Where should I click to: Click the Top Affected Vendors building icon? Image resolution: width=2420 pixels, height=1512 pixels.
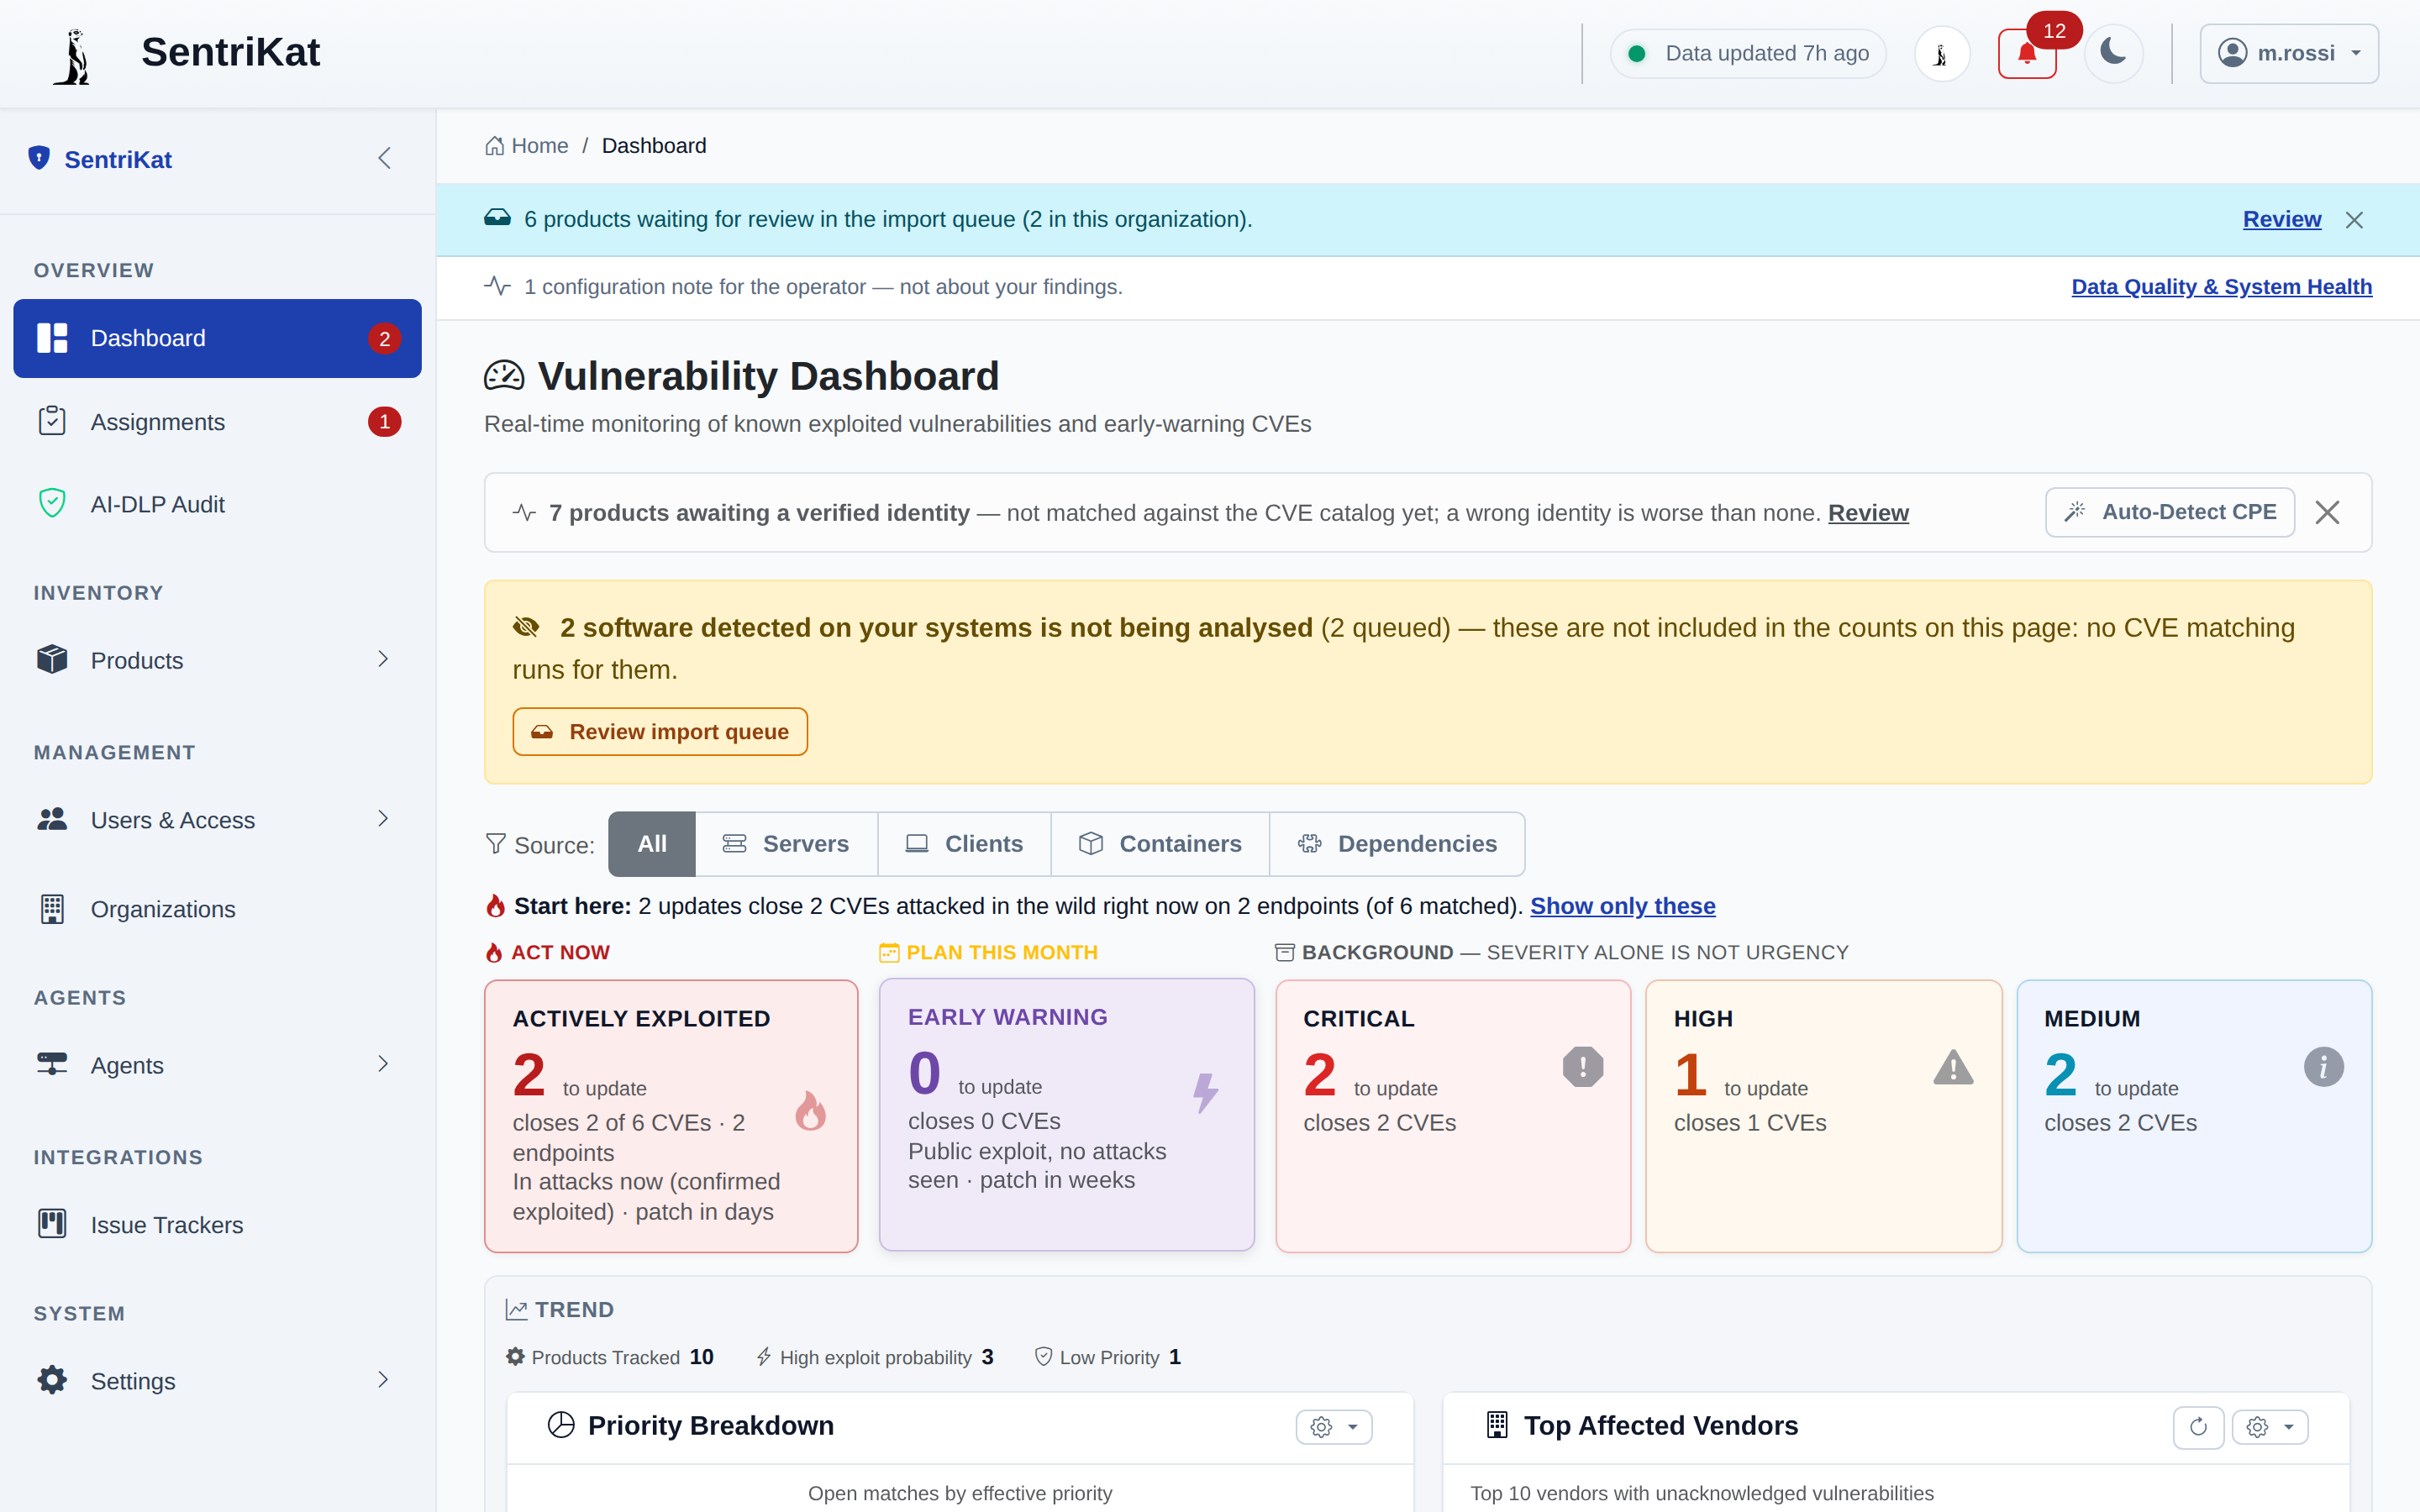[1497, 1425]
